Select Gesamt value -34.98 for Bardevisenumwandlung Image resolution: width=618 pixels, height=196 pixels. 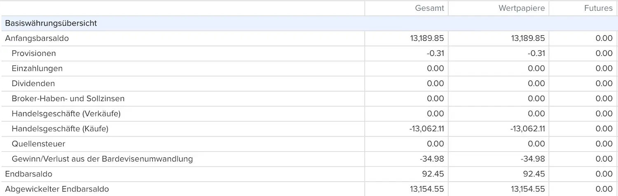(432, 159)
